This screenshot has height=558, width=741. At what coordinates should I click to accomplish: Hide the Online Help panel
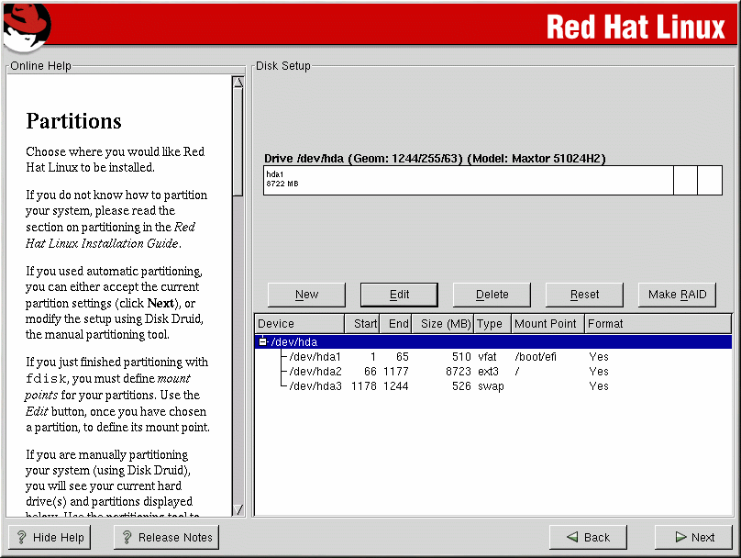(x=50, y=538)
